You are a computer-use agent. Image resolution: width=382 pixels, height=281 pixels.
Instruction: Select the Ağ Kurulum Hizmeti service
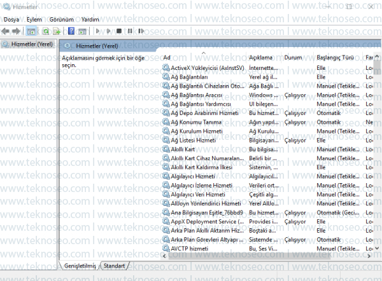(197, 131)
